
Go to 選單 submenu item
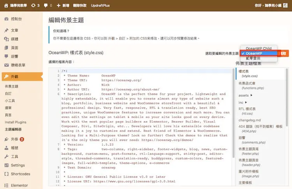pos(8,108)
